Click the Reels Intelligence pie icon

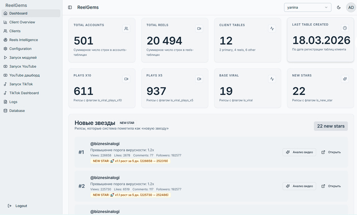(x=6, y=40)
